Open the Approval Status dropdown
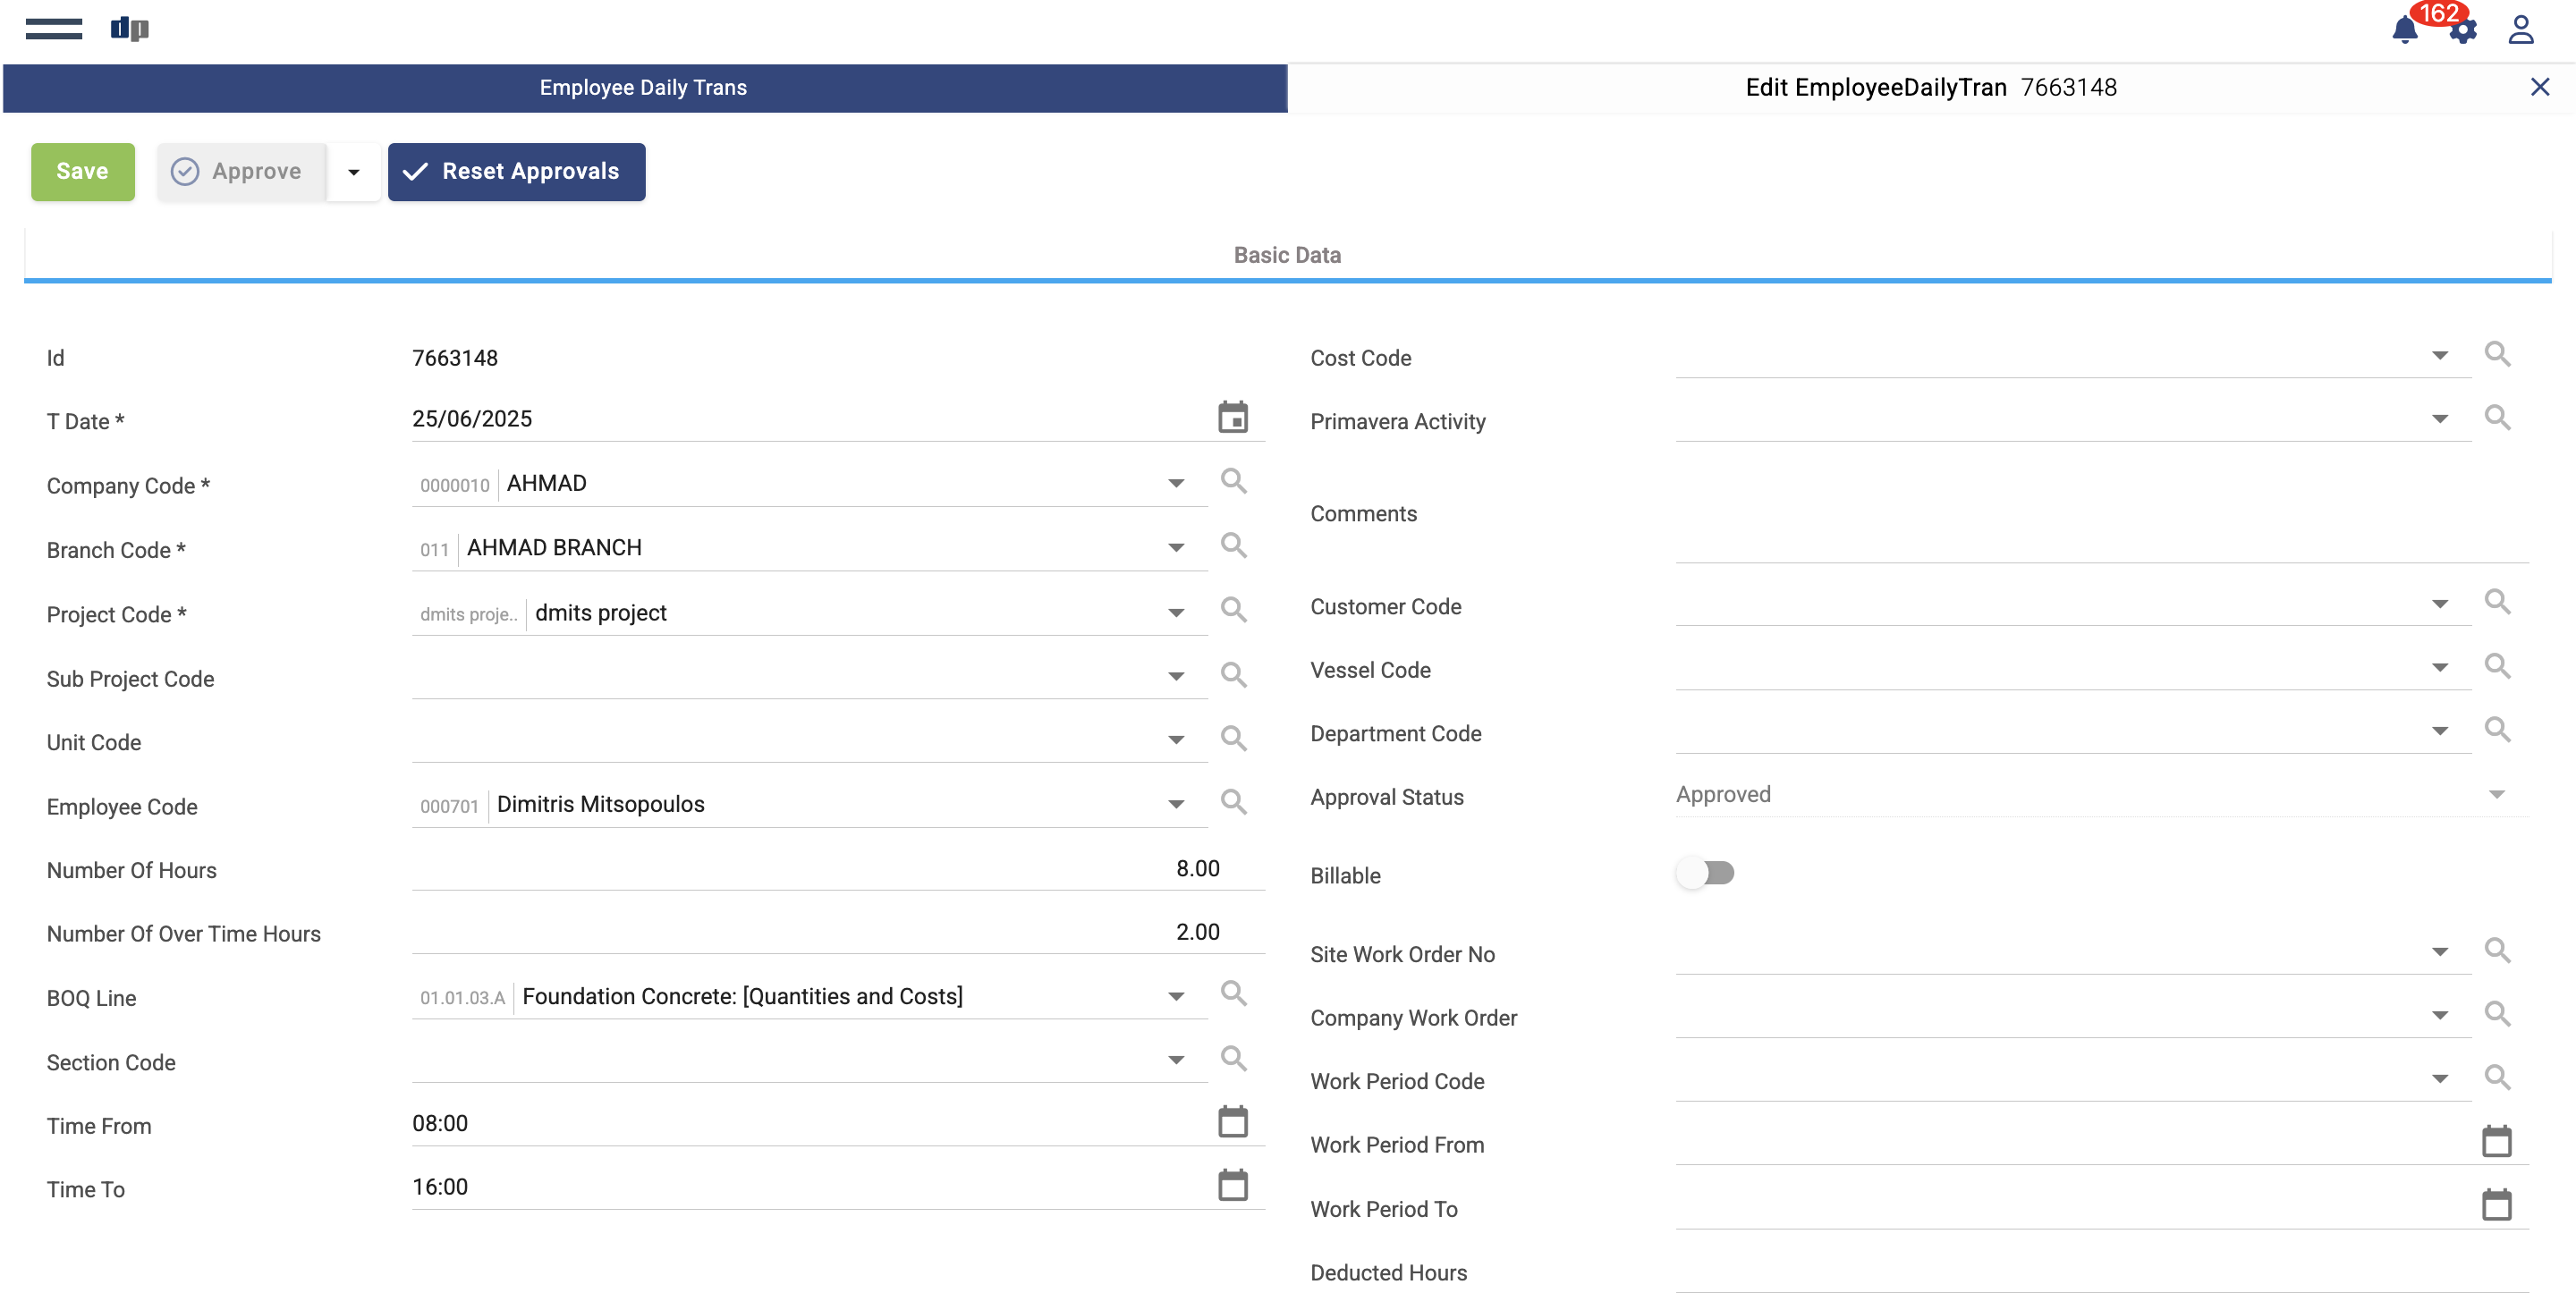2576x1293 pixels. (2496, 795)
